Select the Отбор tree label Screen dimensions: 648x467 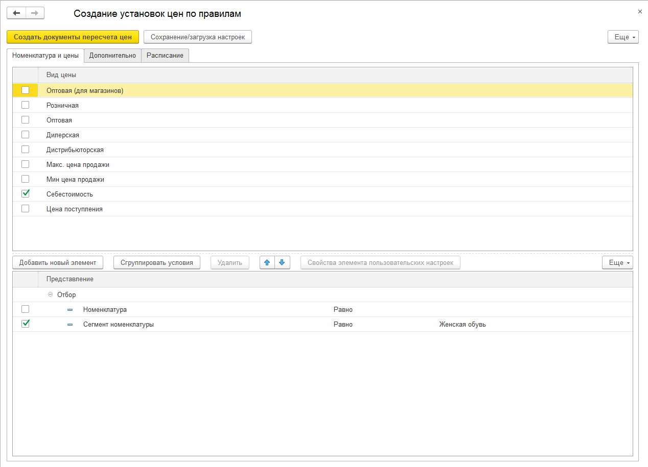tap(66, 295)
